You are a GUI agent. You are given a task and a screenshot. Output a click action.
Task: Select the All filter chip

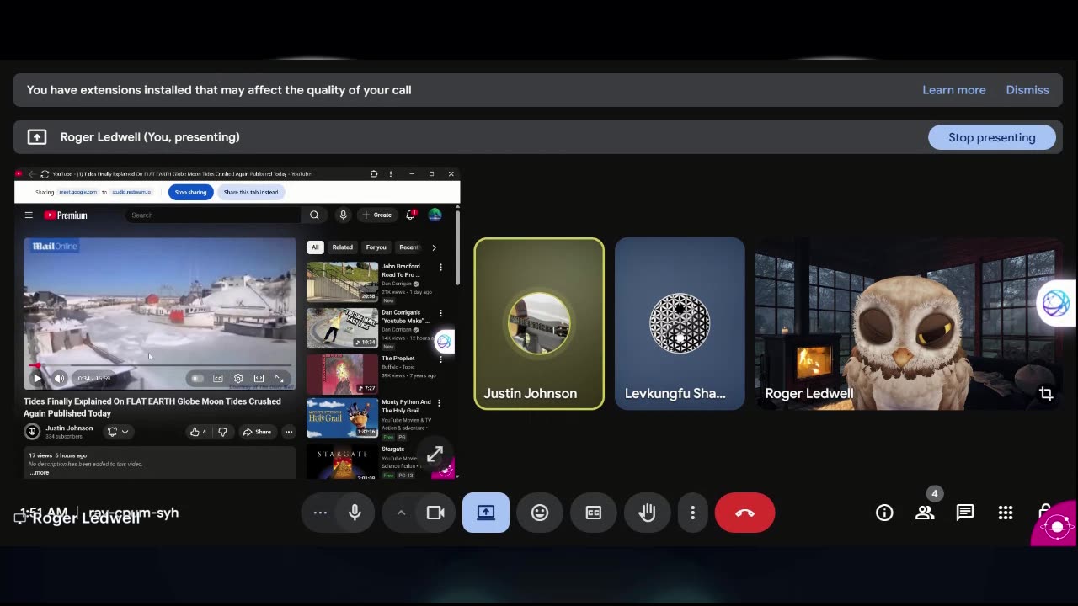[315, 247]
